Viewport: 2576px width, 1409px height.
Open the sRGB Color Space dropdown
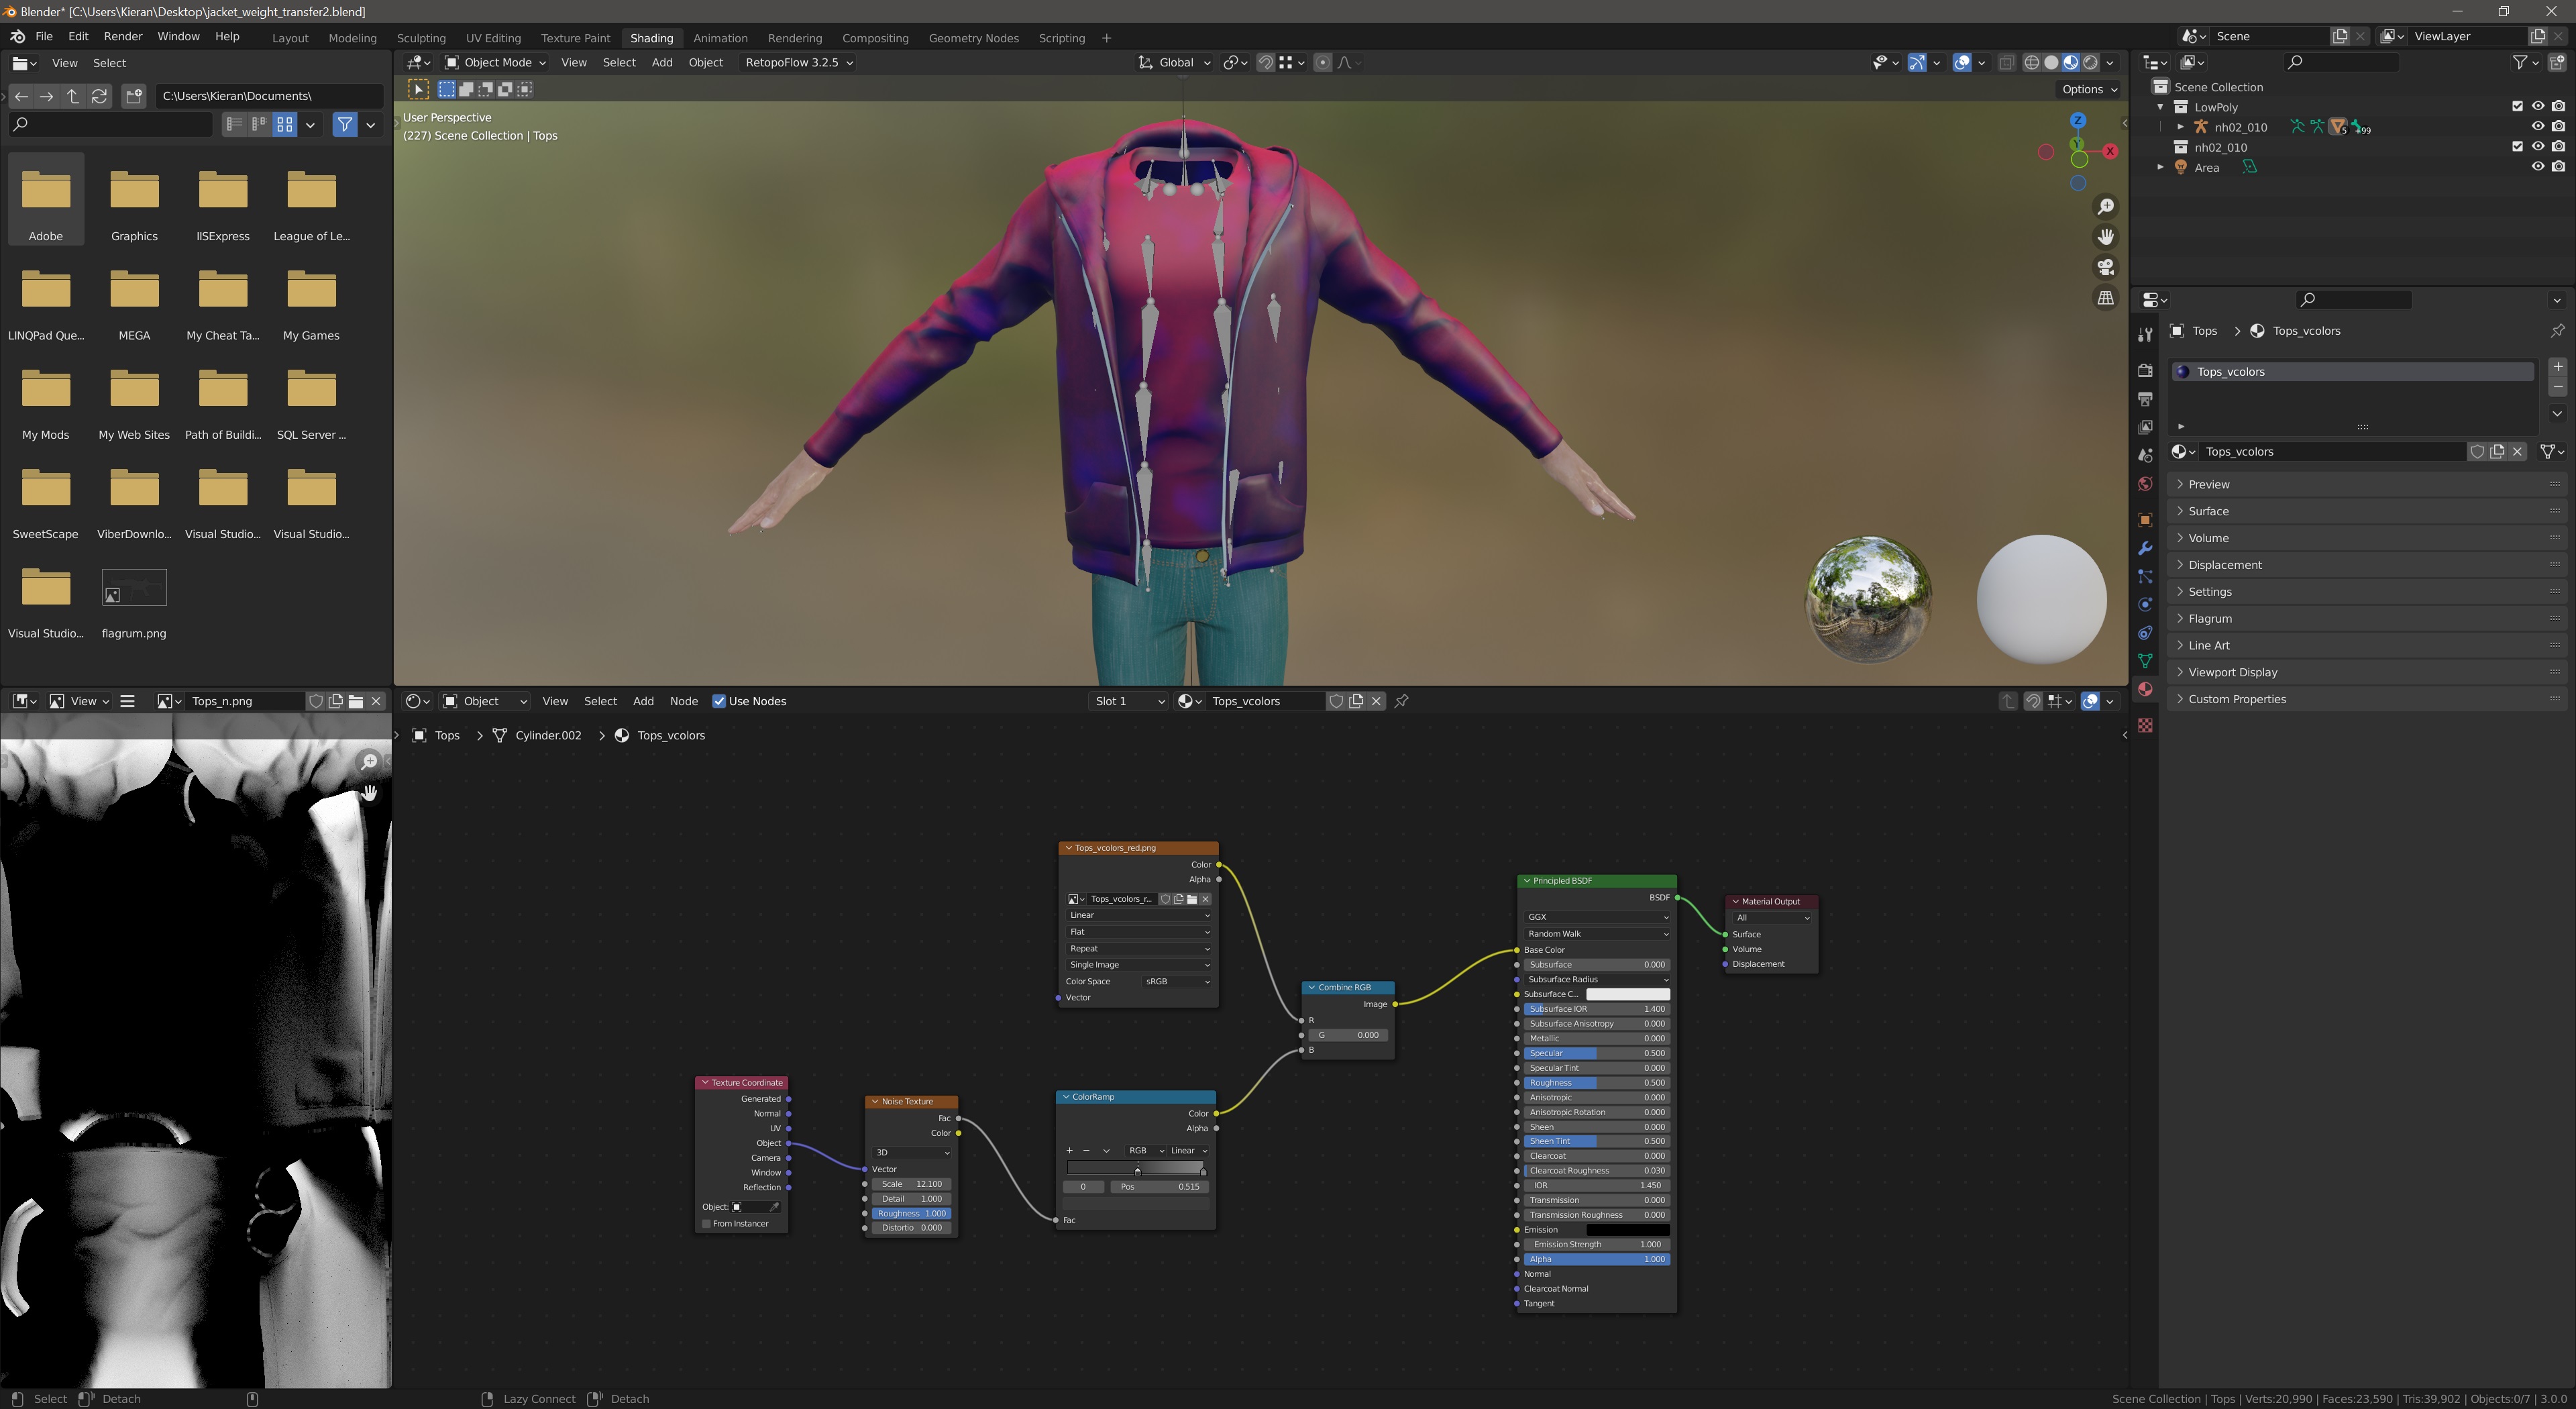[x=1177, y=982]
